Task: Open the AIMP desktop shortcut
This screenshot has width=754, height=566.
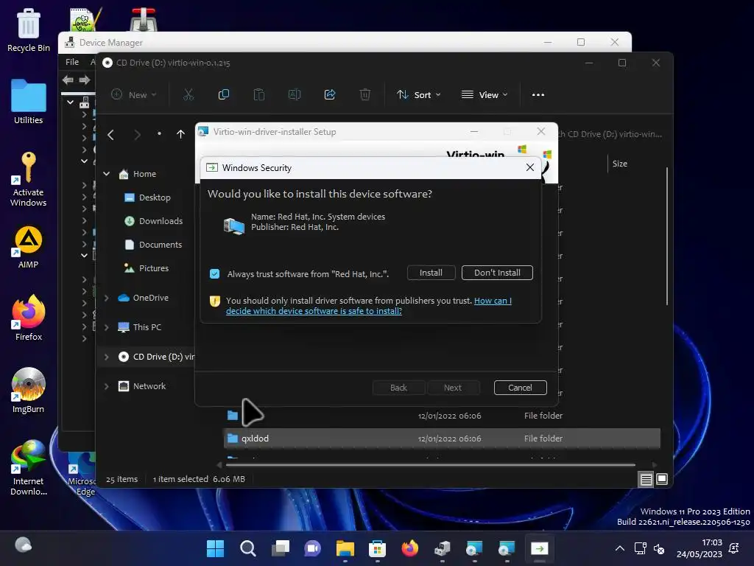Action: [x=29, y=247]
